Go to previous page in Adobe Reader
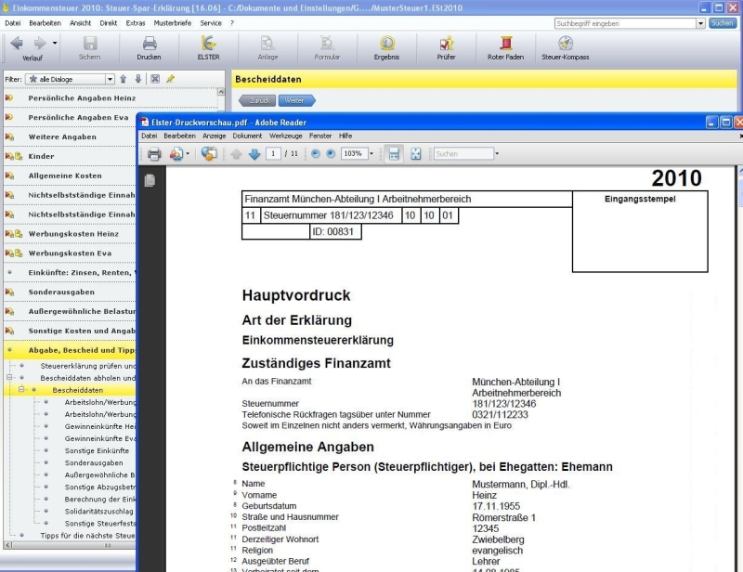743x572 pixels. click(236, 154)
